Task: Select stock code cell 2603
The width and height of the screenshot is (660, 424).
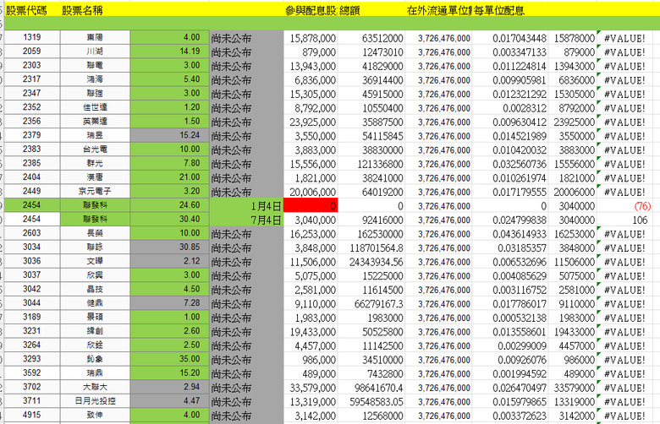Action: coord(32,233)
